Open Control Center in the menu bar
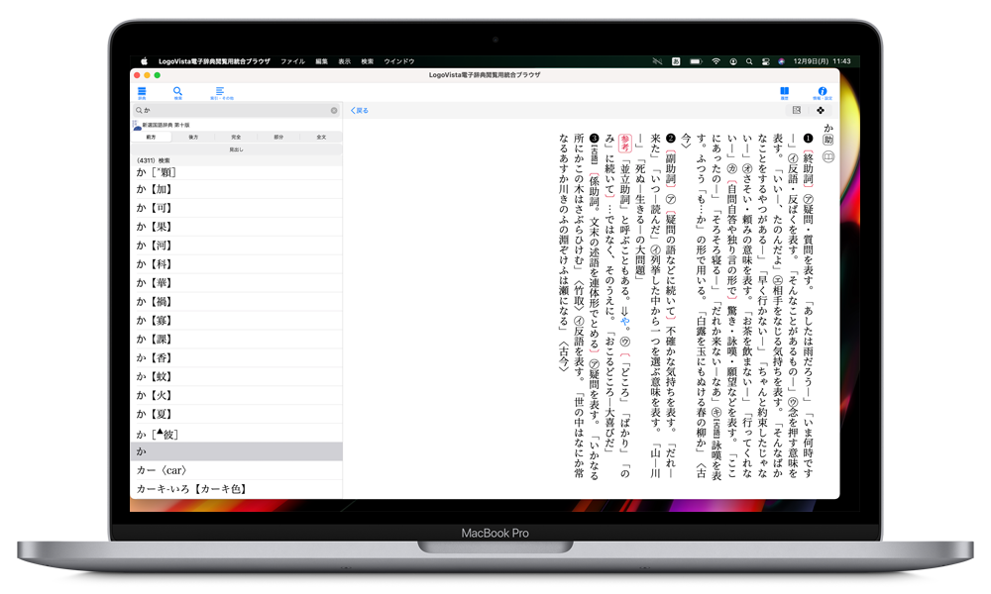Viewport: 991px width, 594px height. [765, 61]
